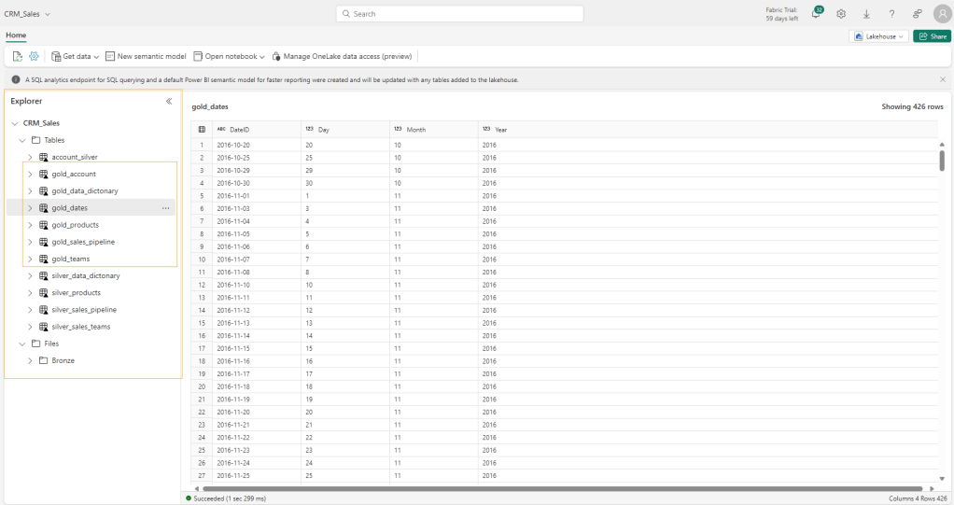The image size is (954, 505).
Task: Dismiss the SQL analytics endpoint info banner
Action: (942, 79)
